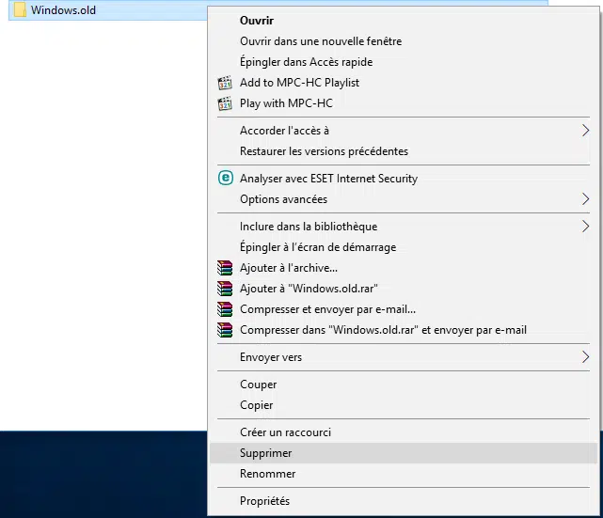Open the Envoyer vers entry
This screenshot has width=603, height=518.
click(404, 357)
